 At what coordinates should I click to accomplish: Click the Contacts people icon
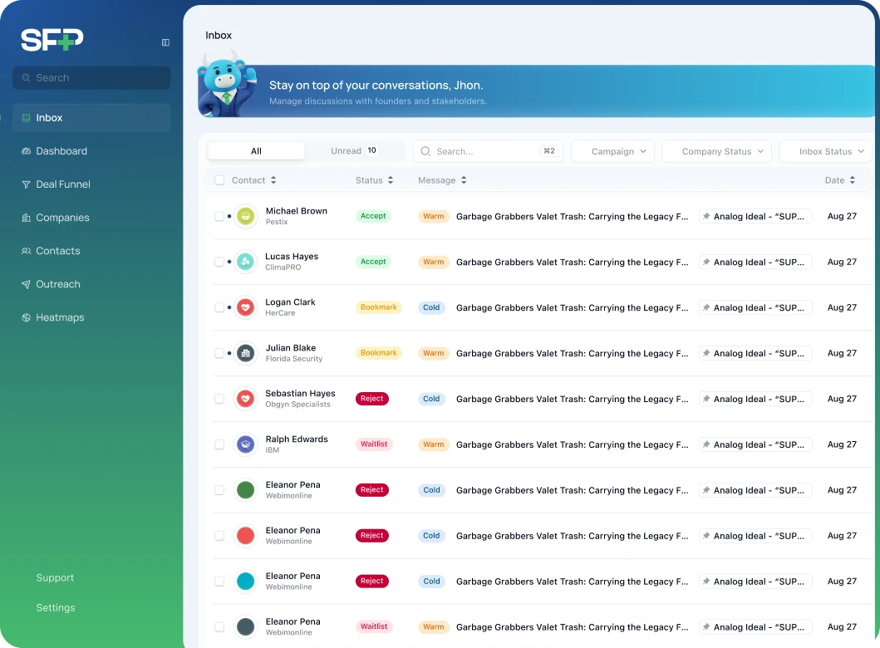point(27,251)
